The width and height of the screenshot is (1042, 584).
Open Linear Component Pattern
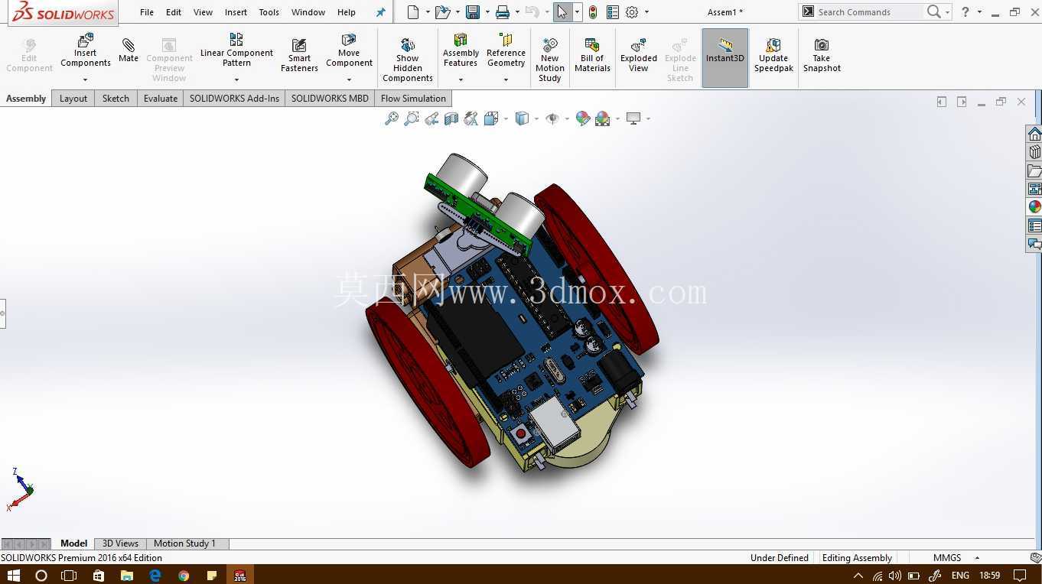coord(236,50)
